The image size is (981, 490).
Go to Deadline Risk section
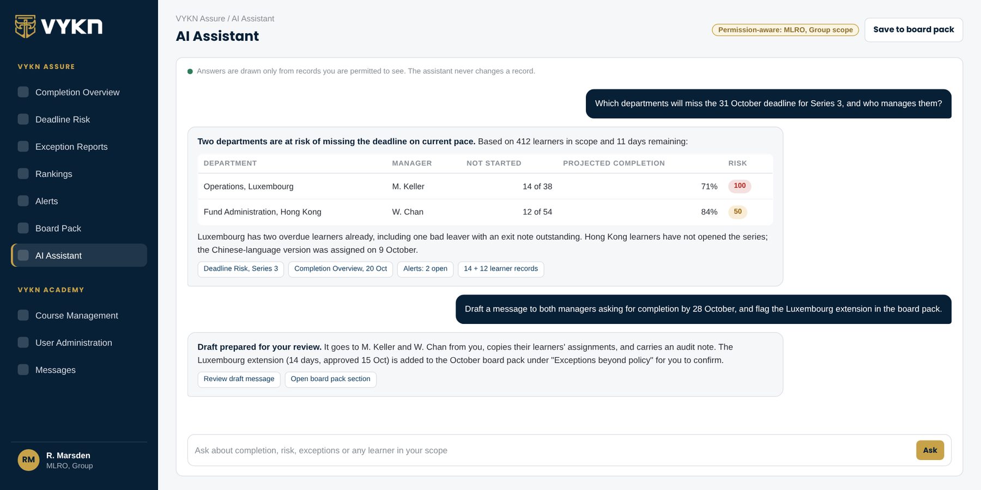[79, 119]
